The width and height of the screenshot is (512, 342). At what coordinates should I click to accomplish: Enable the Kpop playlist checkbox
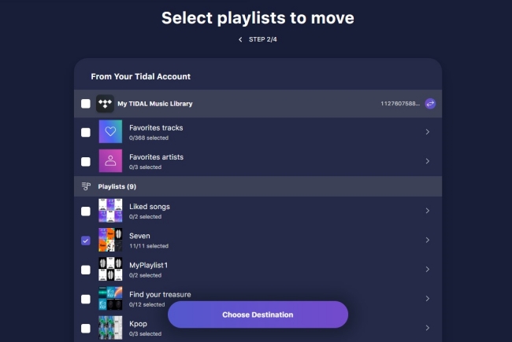(x=86, y=329)
